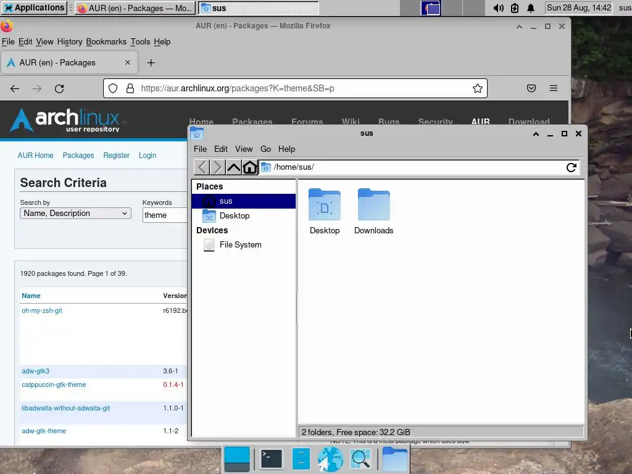Viewport: 632px width, 474px height.
Task: Open Firefox Tools menu
Action: coord(140,42)
